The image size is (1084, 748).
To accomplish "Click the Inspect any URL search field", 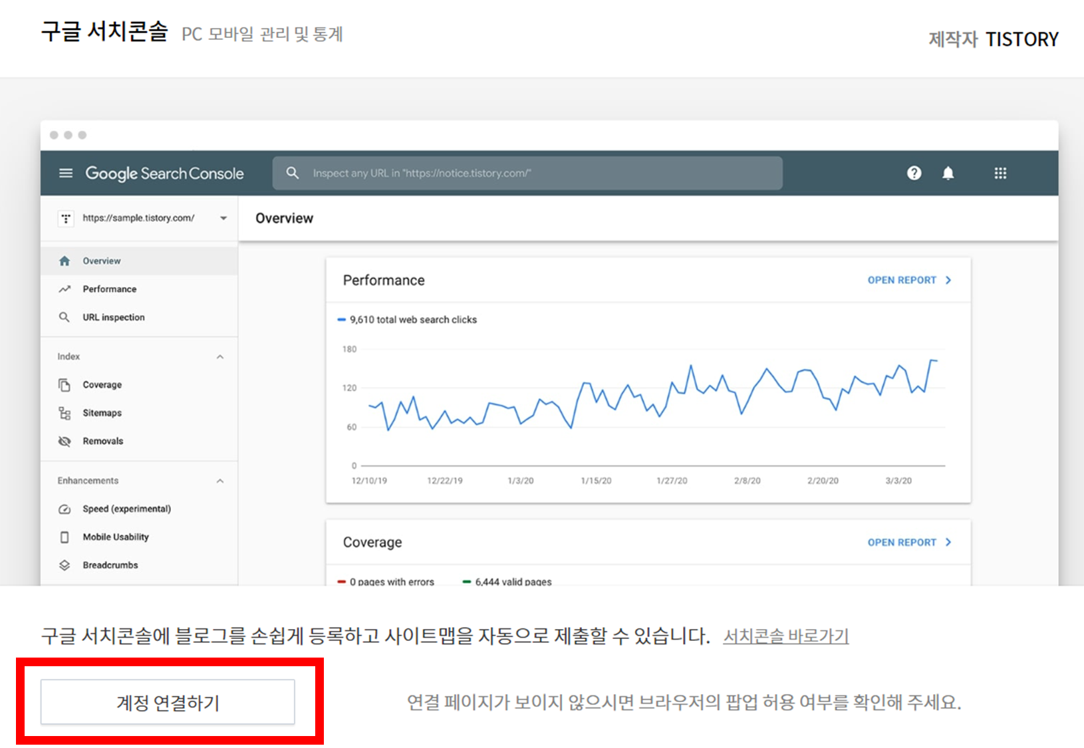I will (x=527, y=173).
